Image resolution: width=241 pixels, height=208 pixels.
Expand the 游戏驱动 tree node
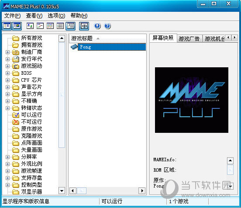(7, 66)
